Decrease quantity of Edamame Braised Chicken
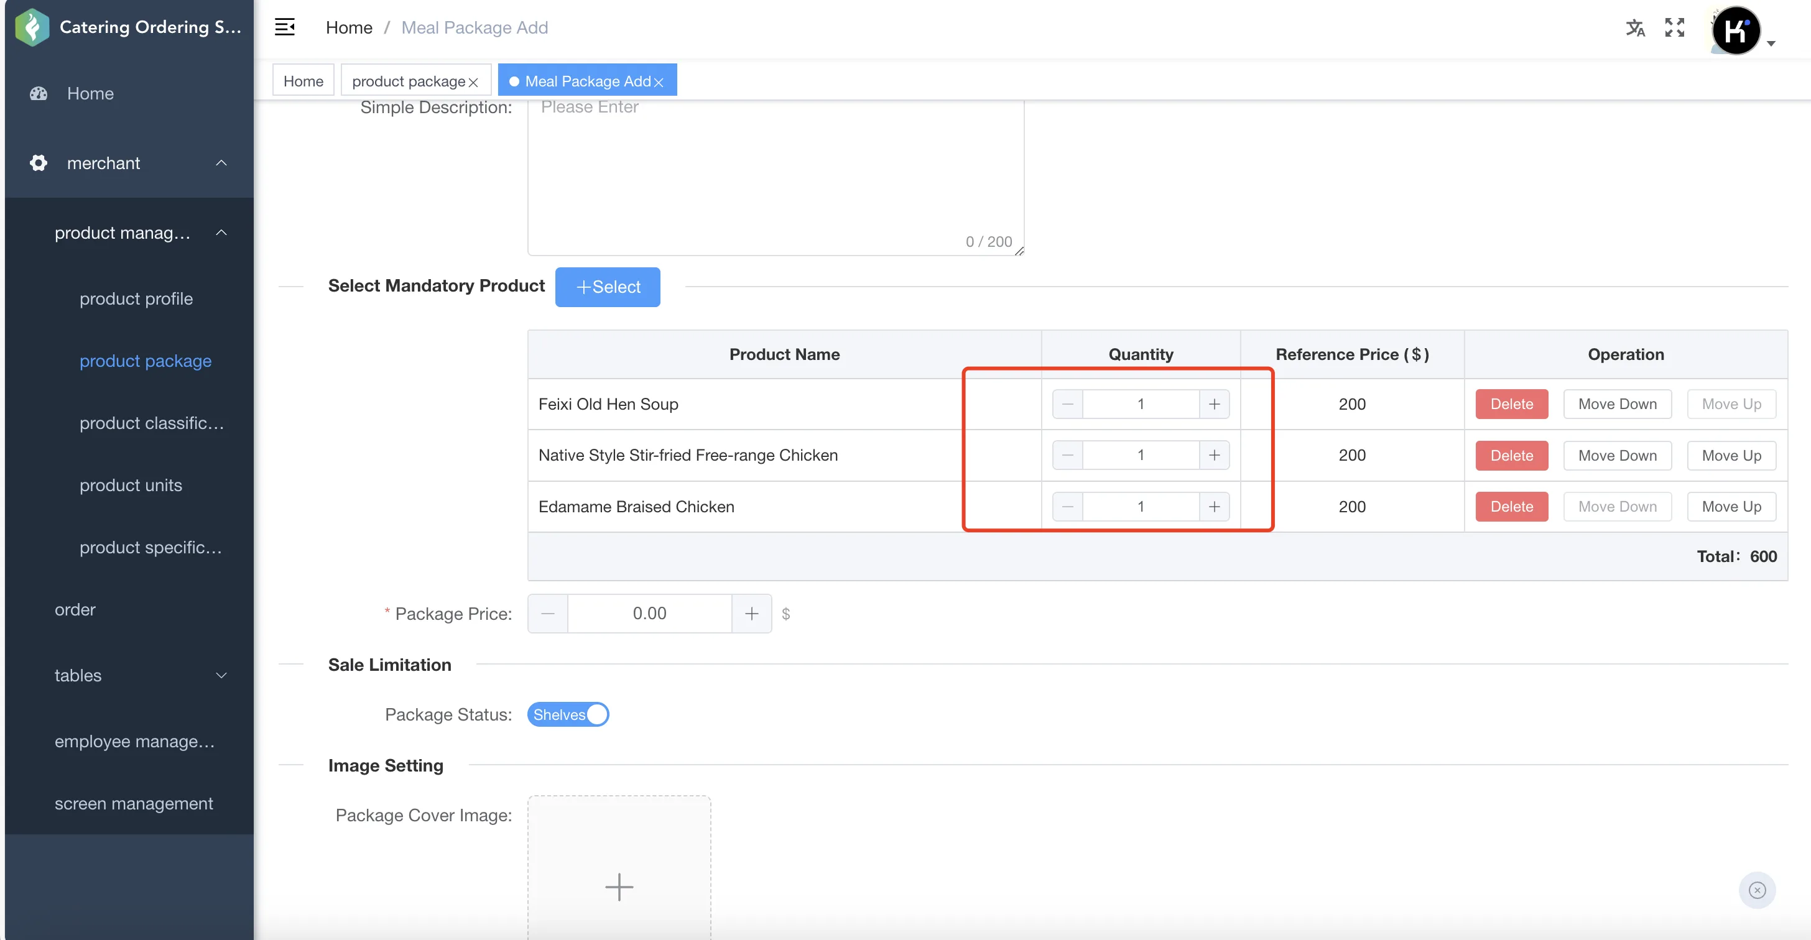 tap(1067, 507)
